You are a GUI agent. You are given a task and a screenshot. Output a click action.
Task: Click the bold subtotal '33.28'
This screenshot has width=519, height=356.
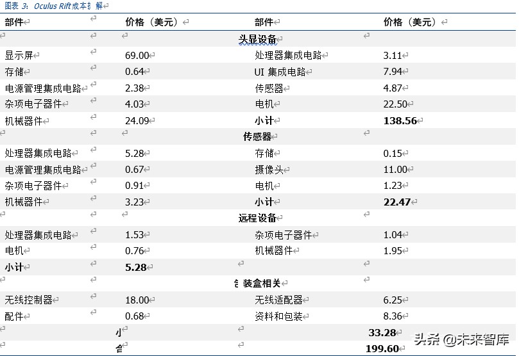pos(382,332)
